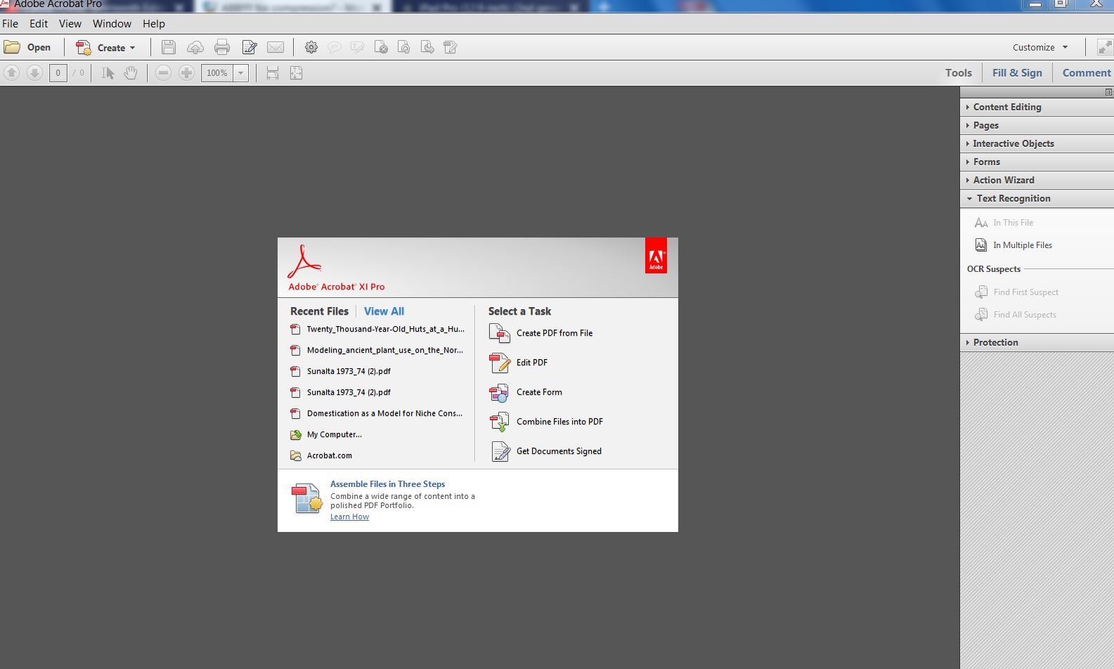Click the Learn How link
Screen dimensions: 1114x669
pyautogui.click(x=349, y=517)
